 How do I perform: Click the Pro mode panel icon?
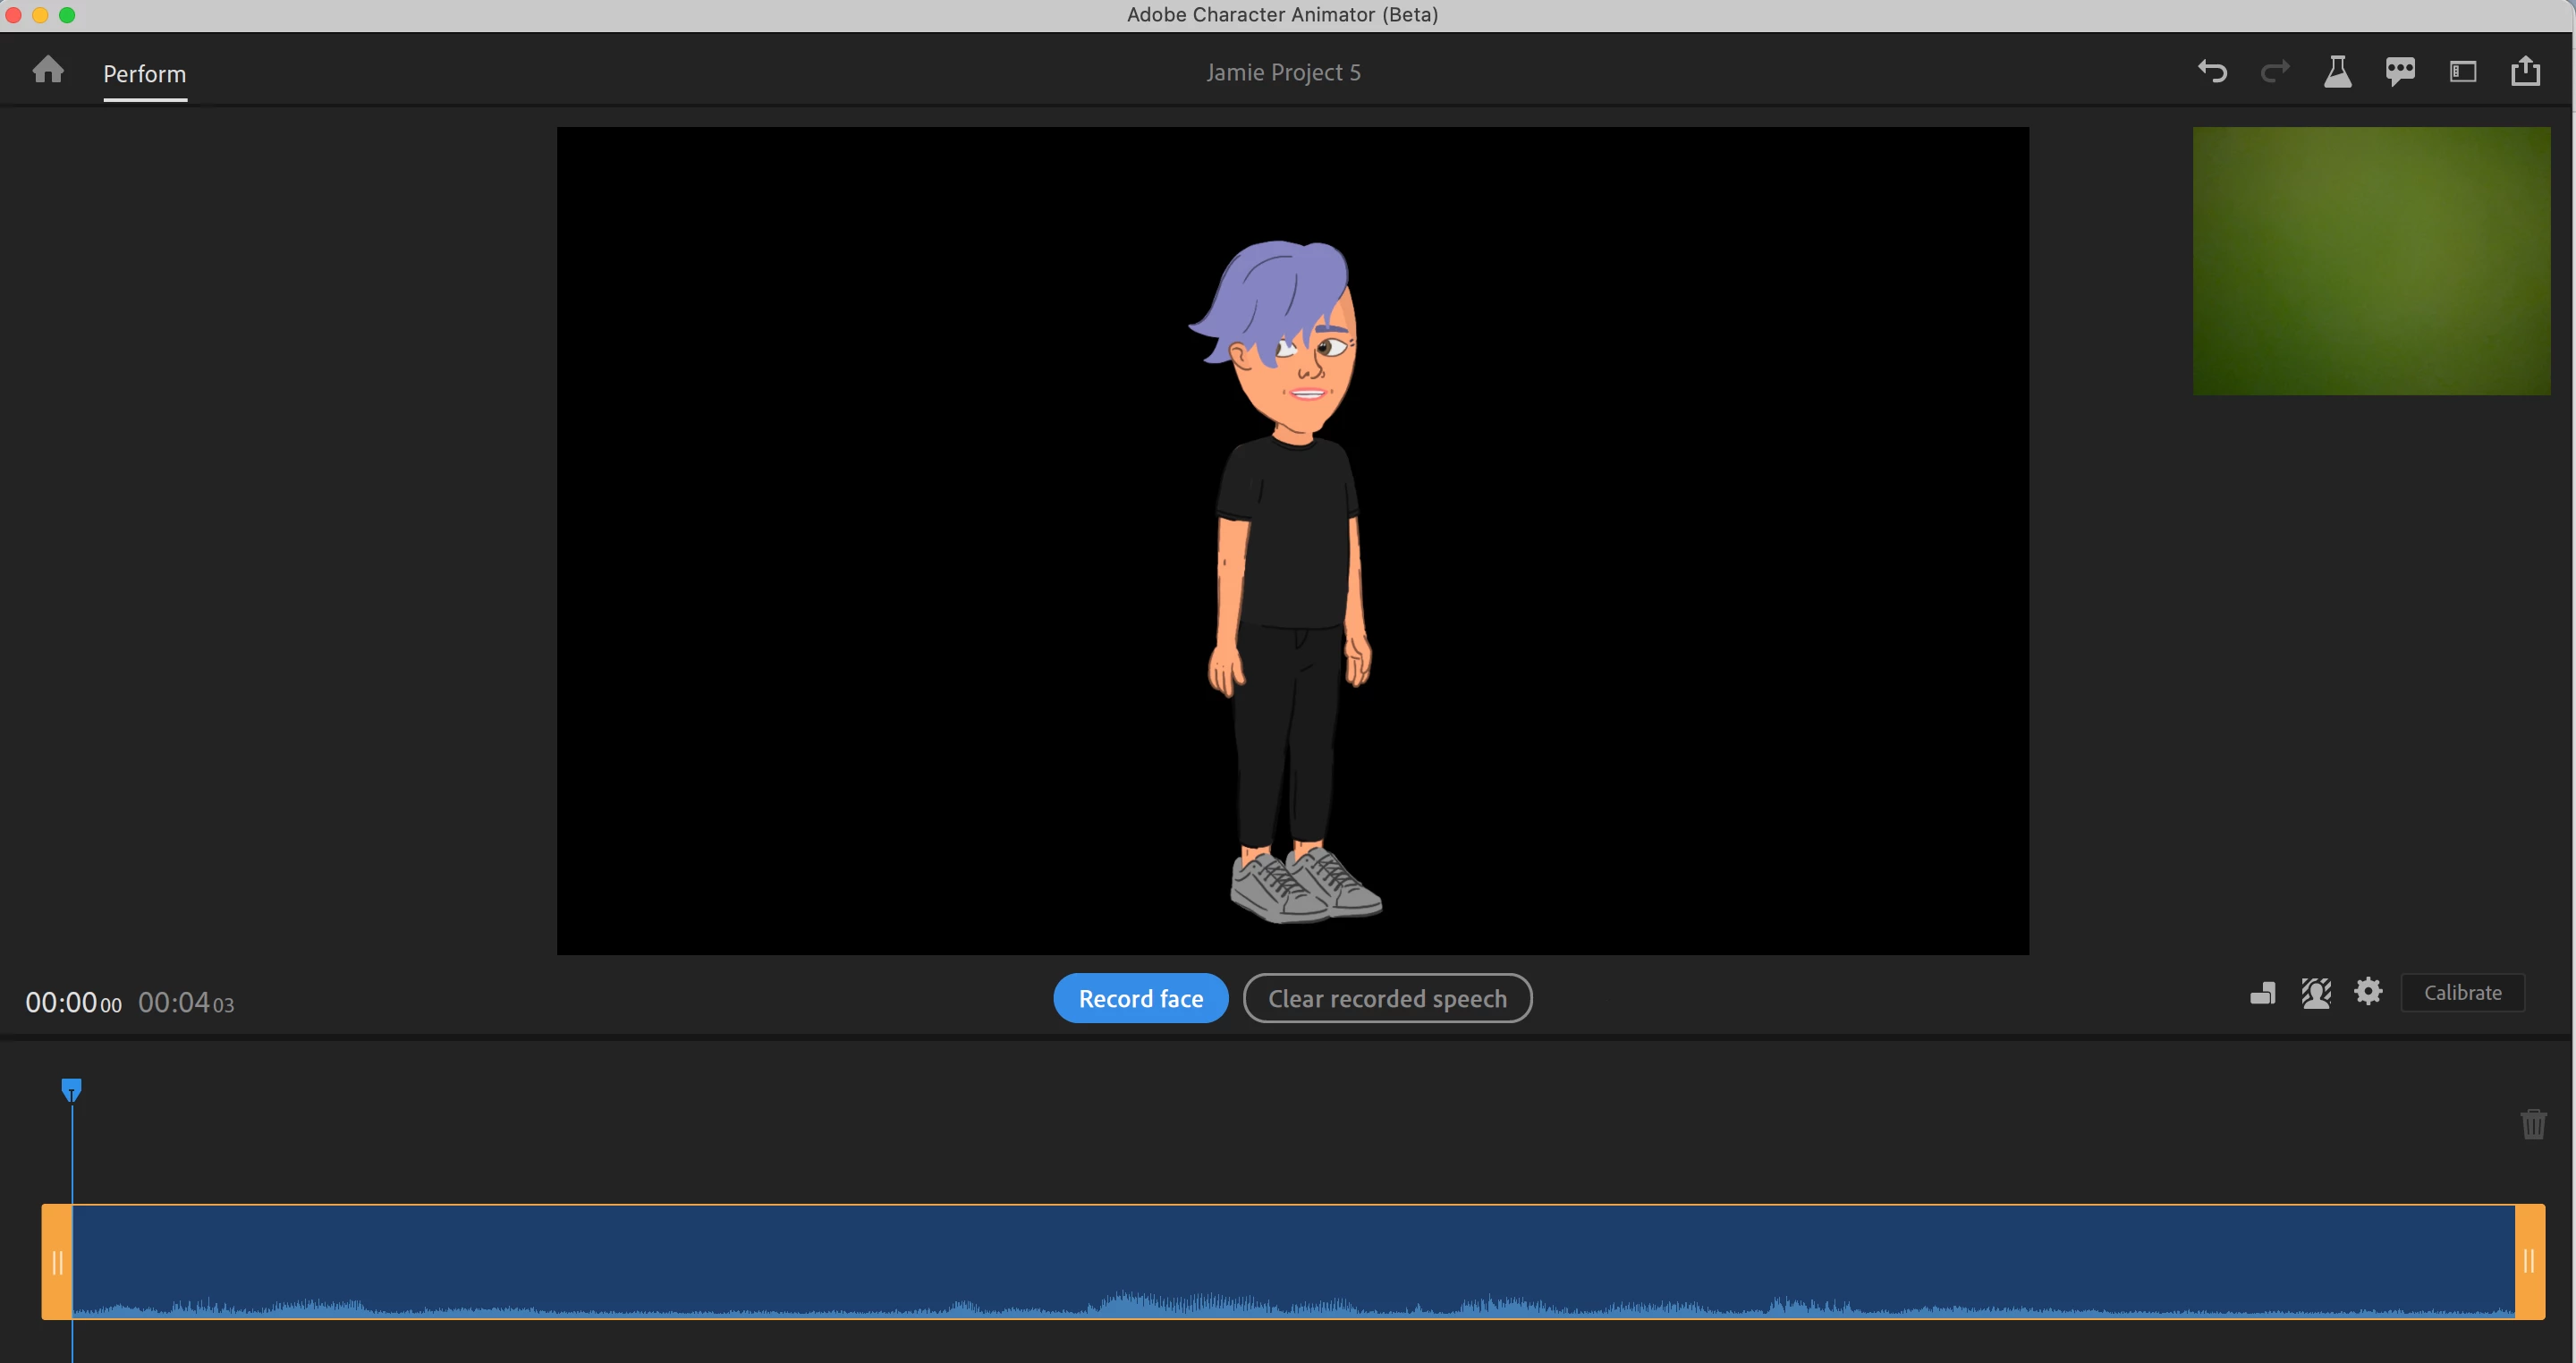pyautogui.click(x=2463, y=71)
